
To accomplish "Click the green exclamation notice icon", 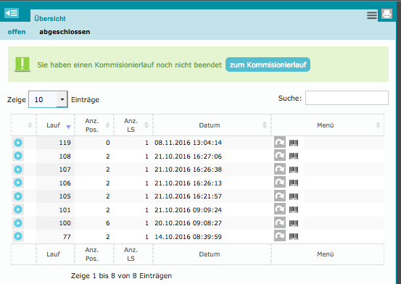I will click(22, 64).
